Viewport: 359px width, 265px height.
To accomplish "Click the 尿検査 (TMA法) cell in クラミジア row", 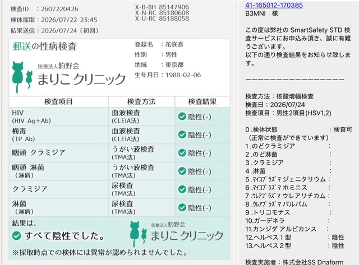I will pyautogui.click(x=141, y=189).
